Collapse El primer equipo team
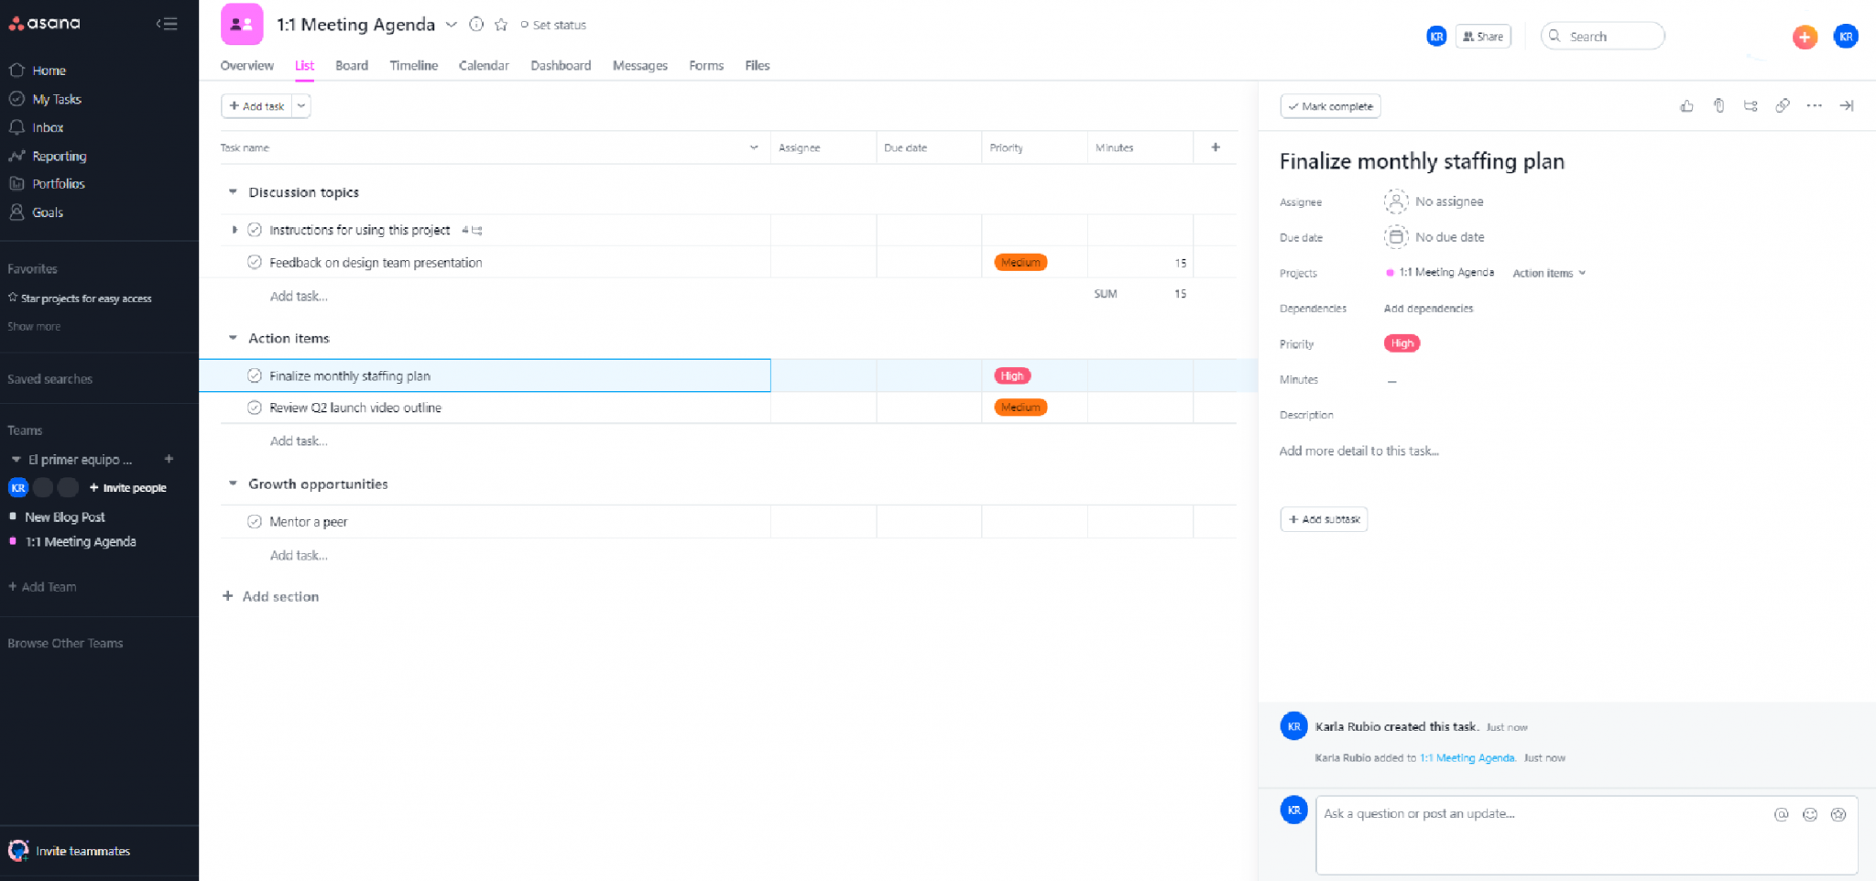 click(16, 460)
